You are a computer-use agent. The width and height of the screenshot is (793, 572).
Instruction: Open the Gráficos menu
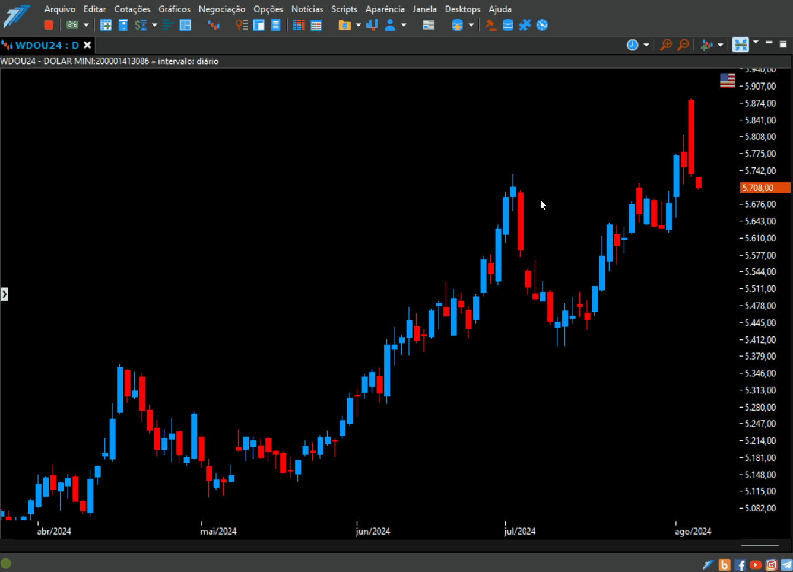175,9
